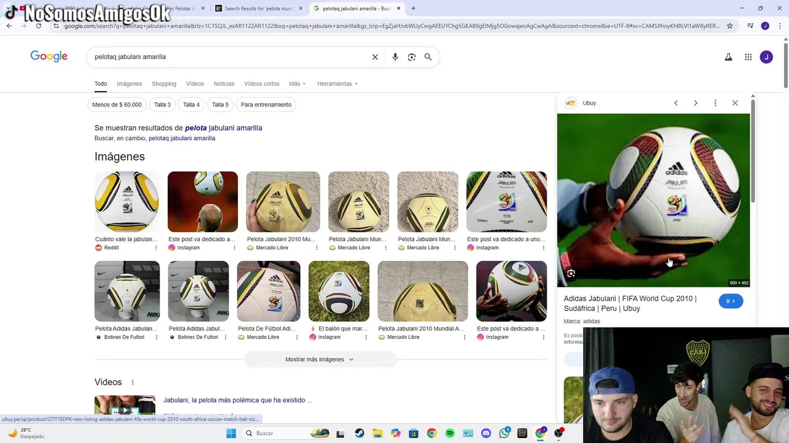Viewport: 789px width, 443px height.
Task: Click the Google search text field
Action: point(228,57)
